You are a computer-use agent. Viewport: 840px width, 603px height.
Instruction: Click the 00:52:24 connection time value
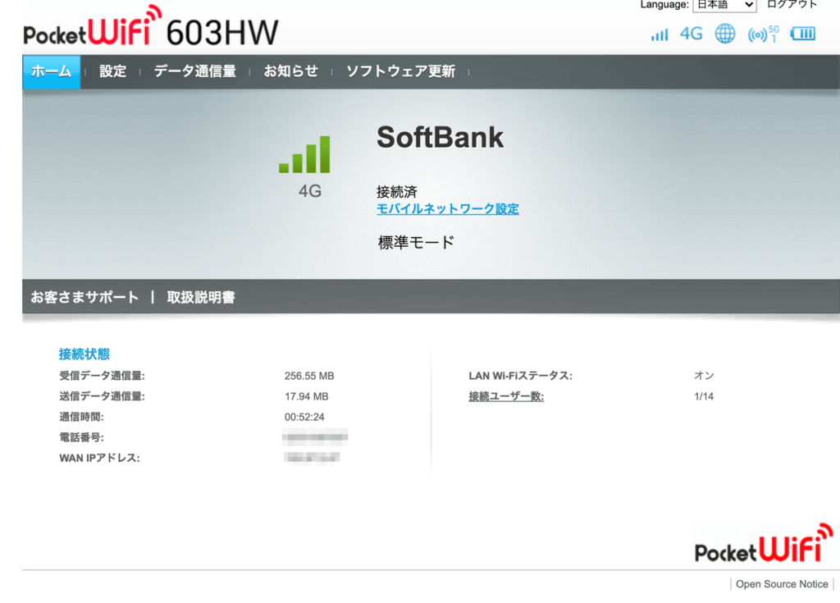coord(304,417)
